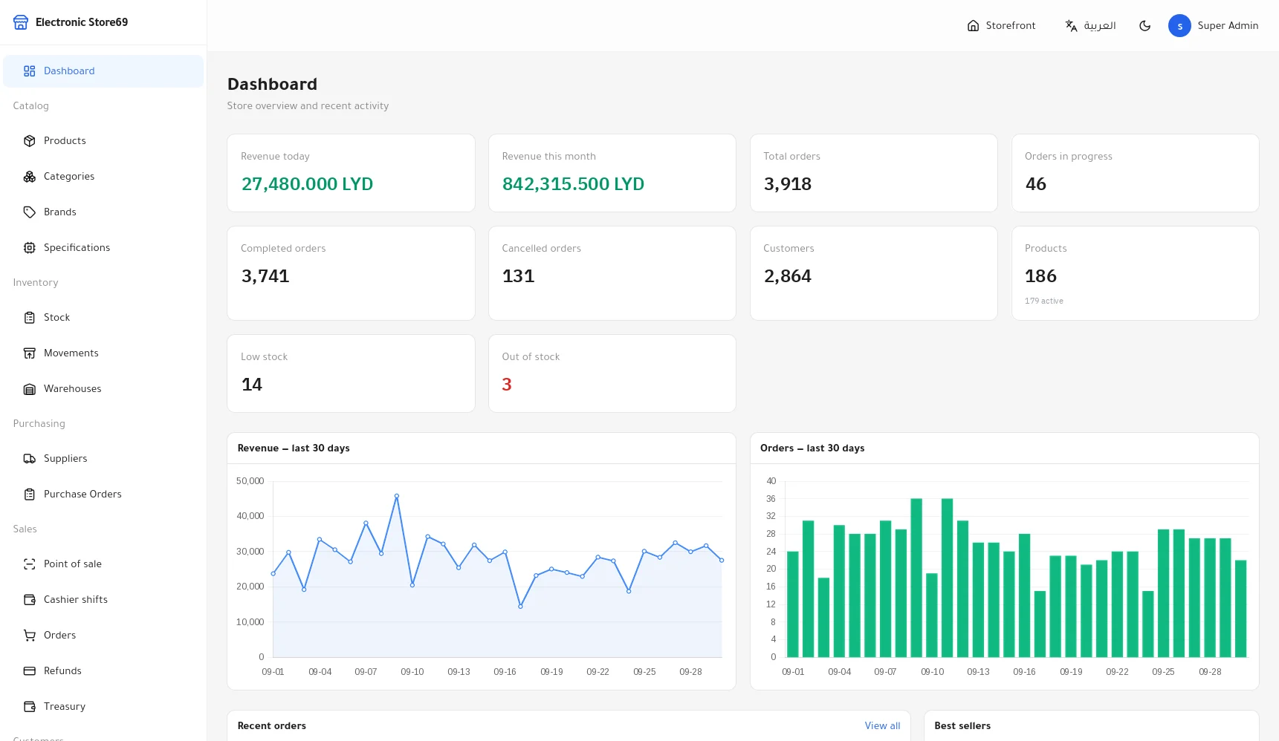Toggle dark mode with the moon icon
1279x741 pixels.
coord(1145,26)
